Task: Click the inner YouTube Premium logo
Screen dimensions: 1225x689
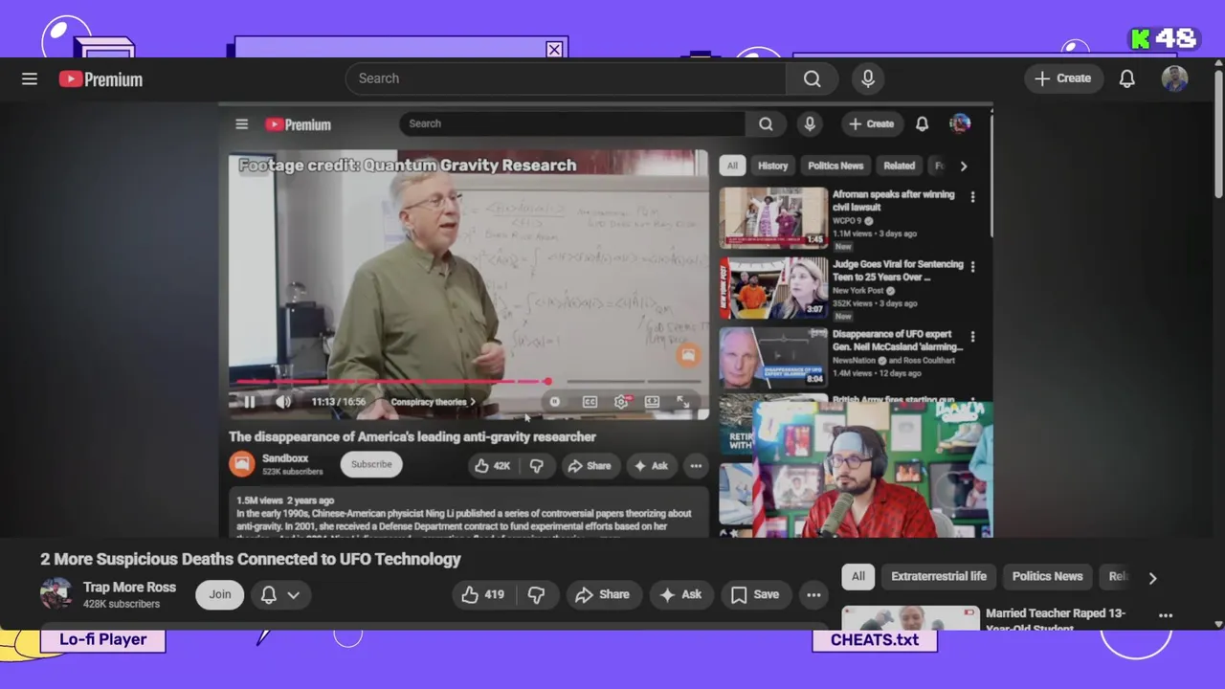Action: 298,124
